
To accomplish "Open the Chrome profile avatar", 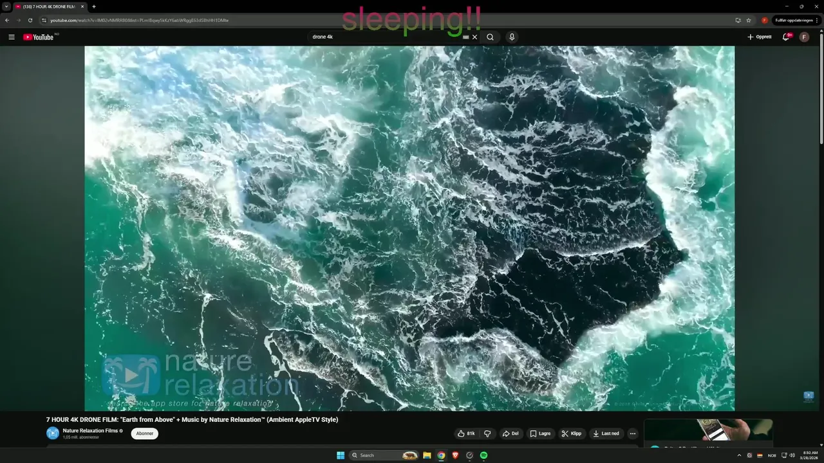I will pos(765,20).
